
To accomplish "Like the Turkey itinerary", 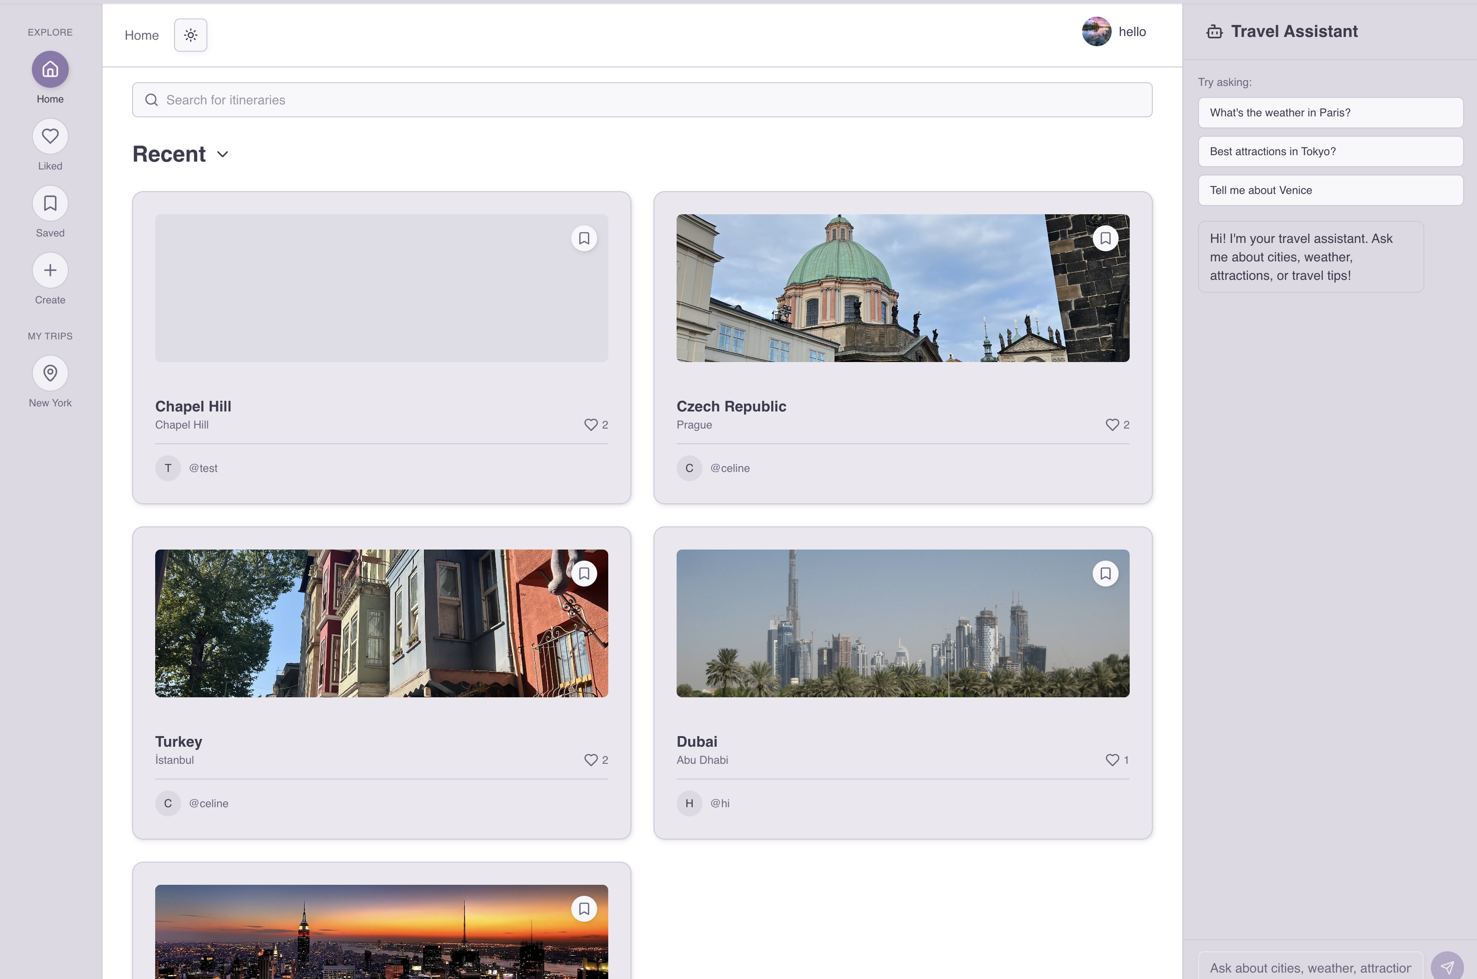I will 591,760.
